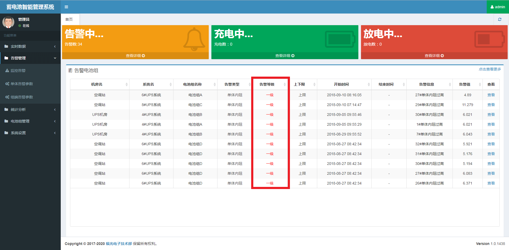Click the administrator avatar picture

tap(8, 22)
